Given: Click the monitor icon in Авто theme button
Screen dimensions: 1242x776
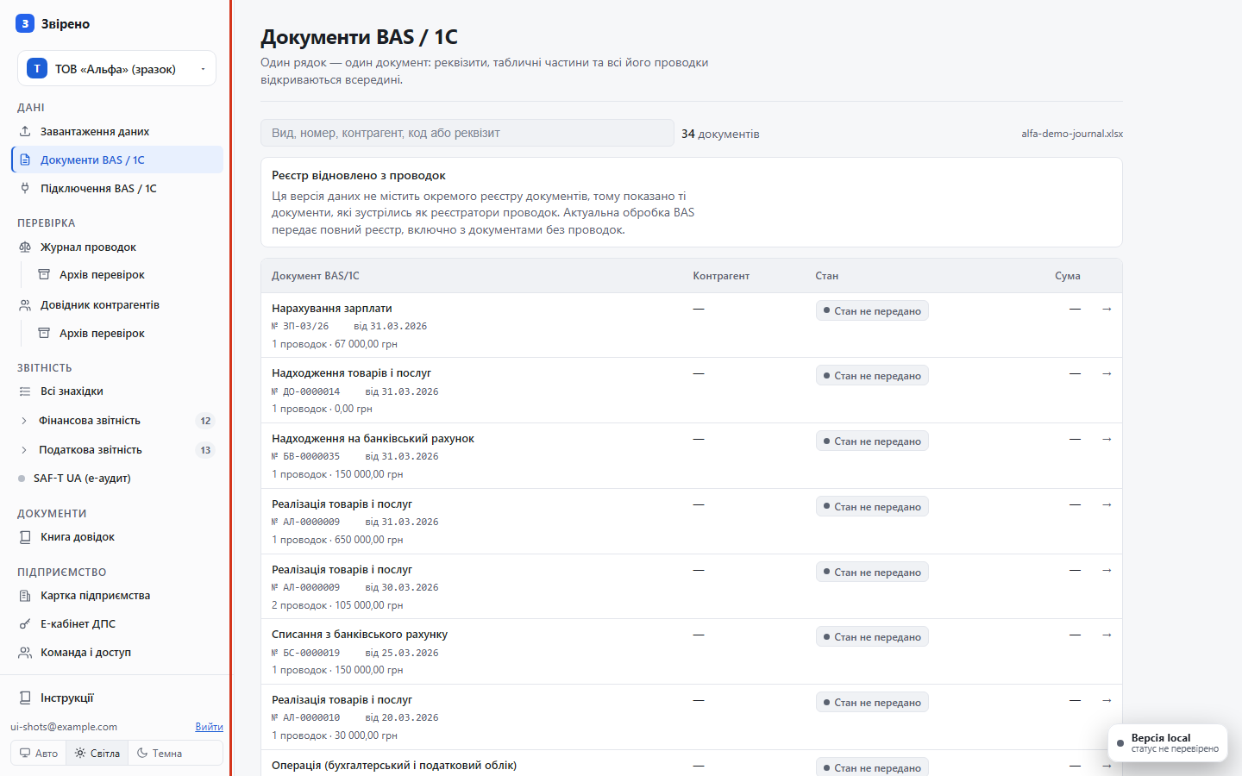Looking at the screenshot, I should [x=25, y=754].
